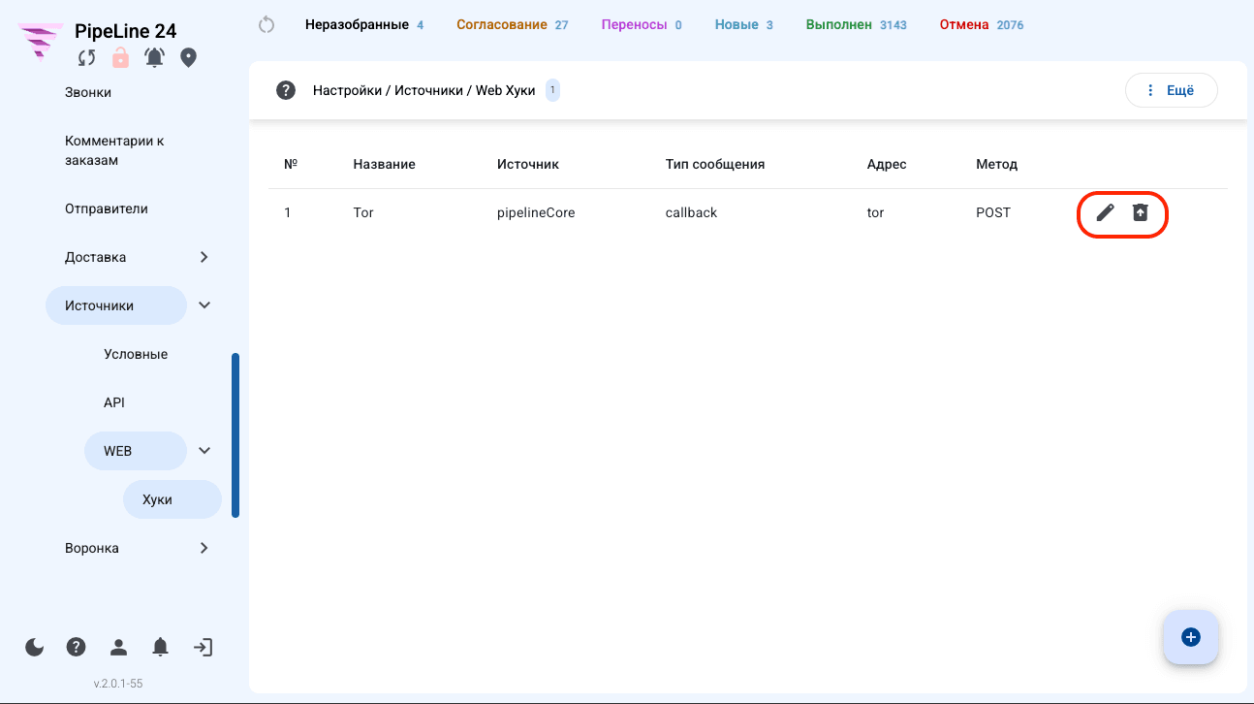Screen dimensions: 1254x704
Task: Expand the Воронка section chevron
Action: pyautogui.click(x=204, y=548)
